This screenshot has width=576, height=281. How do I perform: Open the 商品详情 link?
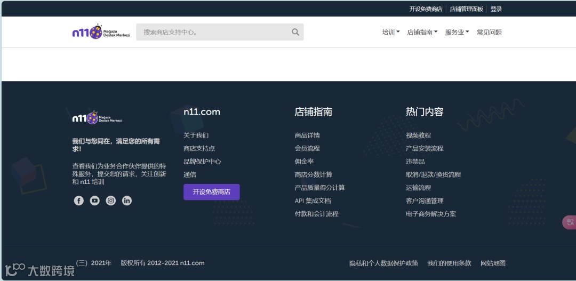tap(307, 135)
